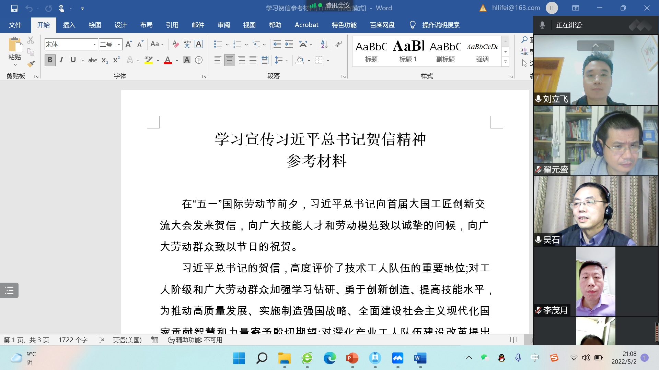The width and height of the screenshot is (659, 370).
Task: Apply 强调 style
Action: (x=482, y=51)
